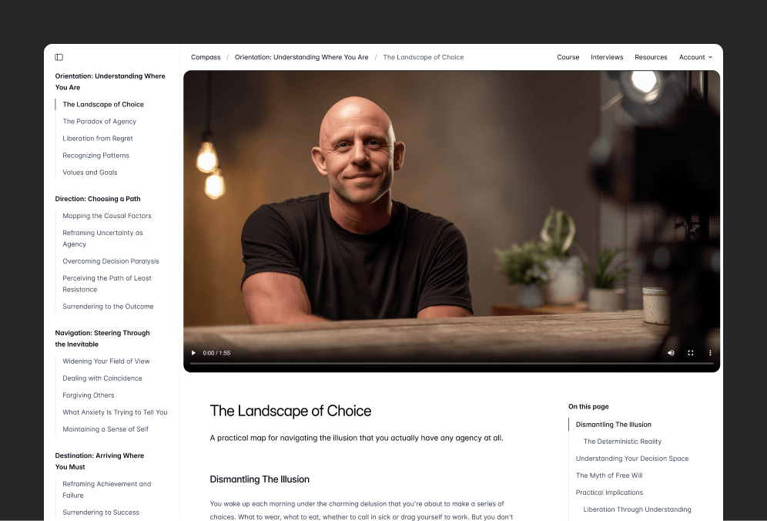Mute the video volume icon

pos(672,352)
